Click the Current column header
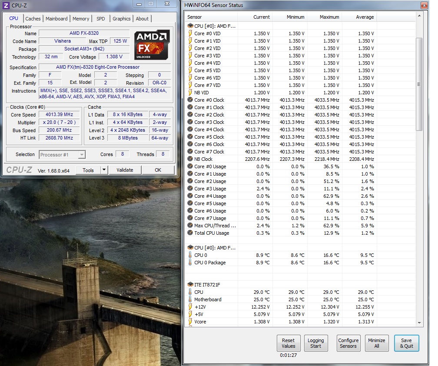 [x=255, y=17]
